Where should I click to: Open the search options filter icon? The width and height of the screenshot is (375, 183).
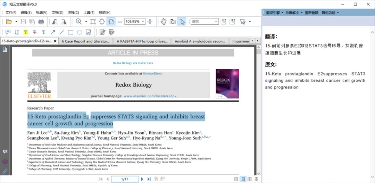(x=243, y=22)
